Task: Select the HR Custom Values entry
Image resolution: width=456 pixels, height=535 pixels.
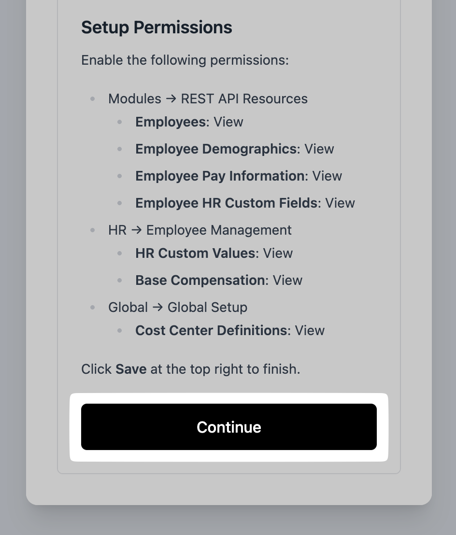Action: click(214, 253)
